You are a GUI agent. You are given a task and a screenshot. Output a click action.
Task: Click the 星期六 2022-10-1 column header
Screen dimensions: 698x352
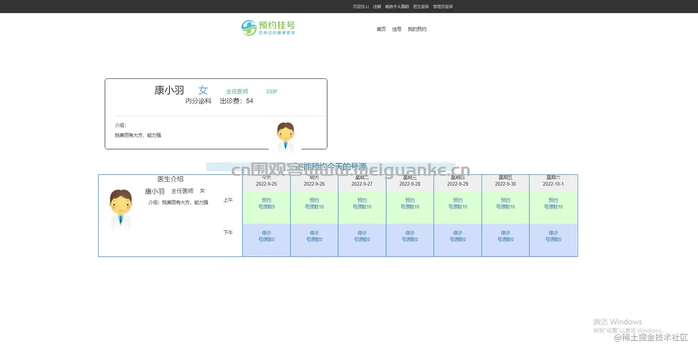[554, 183]
